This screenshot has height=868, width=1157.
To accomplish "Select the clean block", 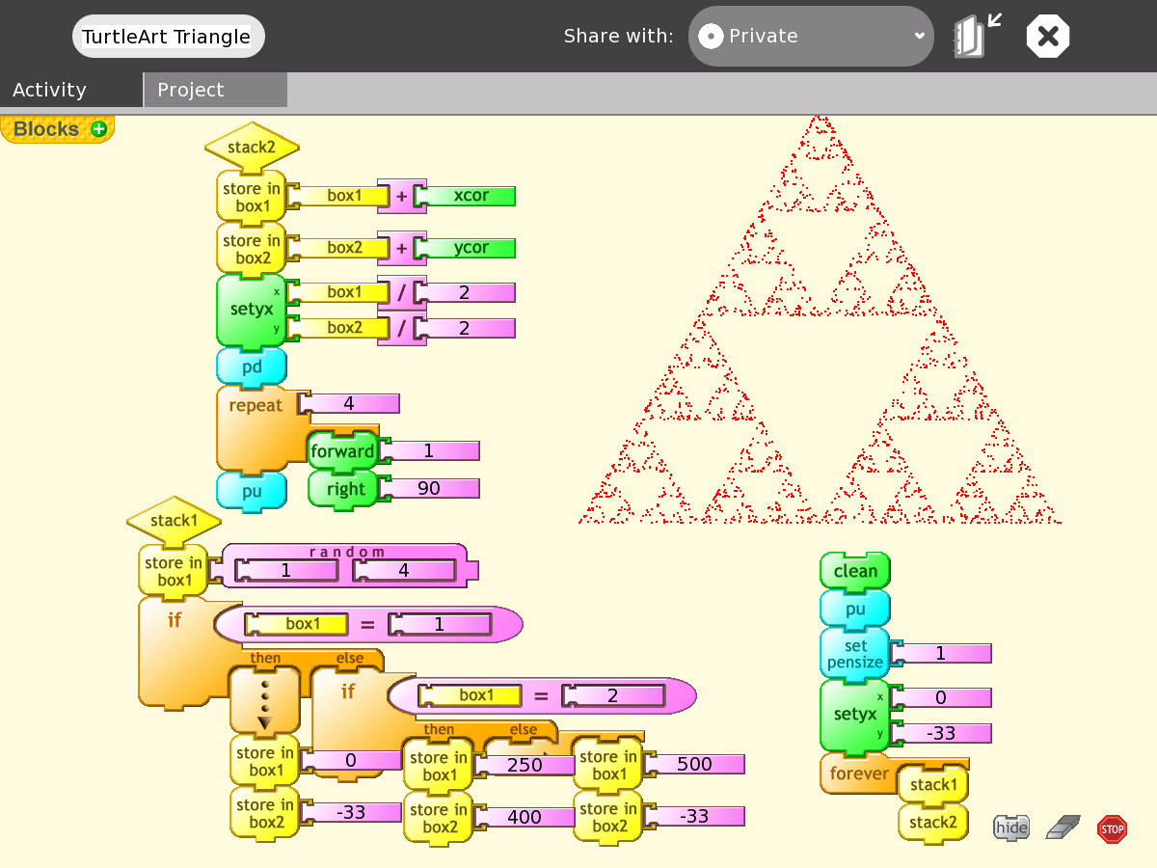I will tap(854, 571).
